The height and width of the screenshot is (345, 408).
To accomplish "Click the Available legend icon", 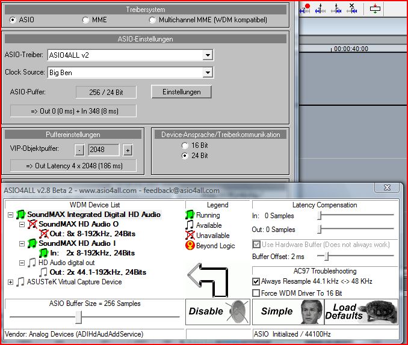I will [190, 225].
